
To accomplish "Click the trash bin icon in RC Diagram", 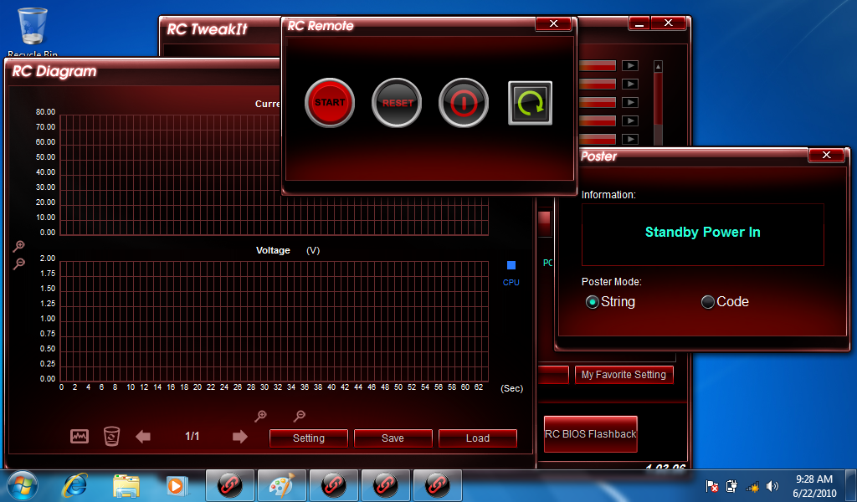I will [x=111, y=437].
